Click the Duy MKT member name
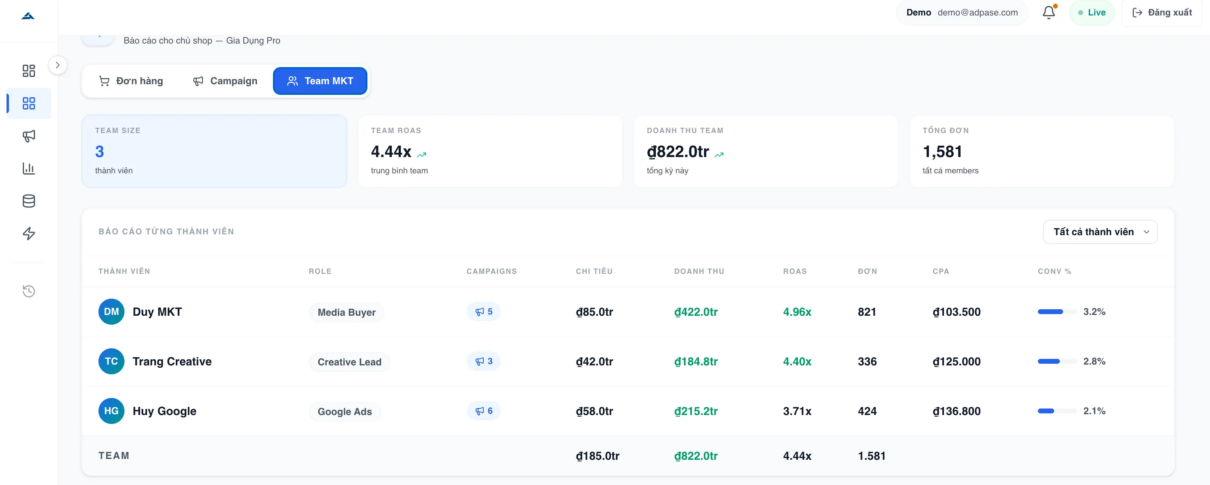Image resolution: width=1210 pixels, height=485 pixels. click(x=157, y=312)
